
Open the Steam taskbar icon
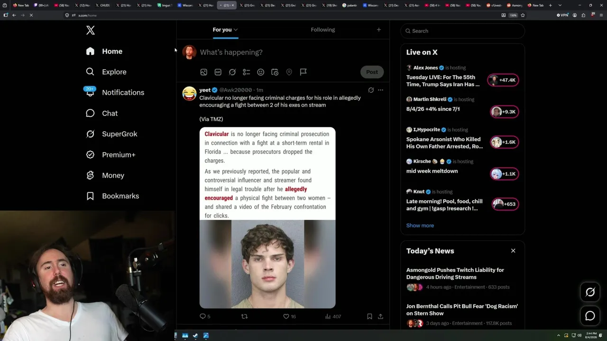[195, 336]
